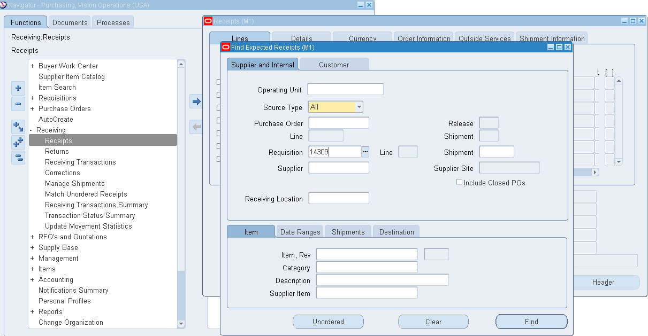Open the Source Type dropdown
This screenshot has width=648, height=336.
[x=359, y=107]
